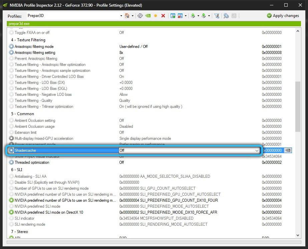Open the dropdown arrow beside the export icon
Screen dimensions: 308x249
pyautogui.click(x=199, y=16)
